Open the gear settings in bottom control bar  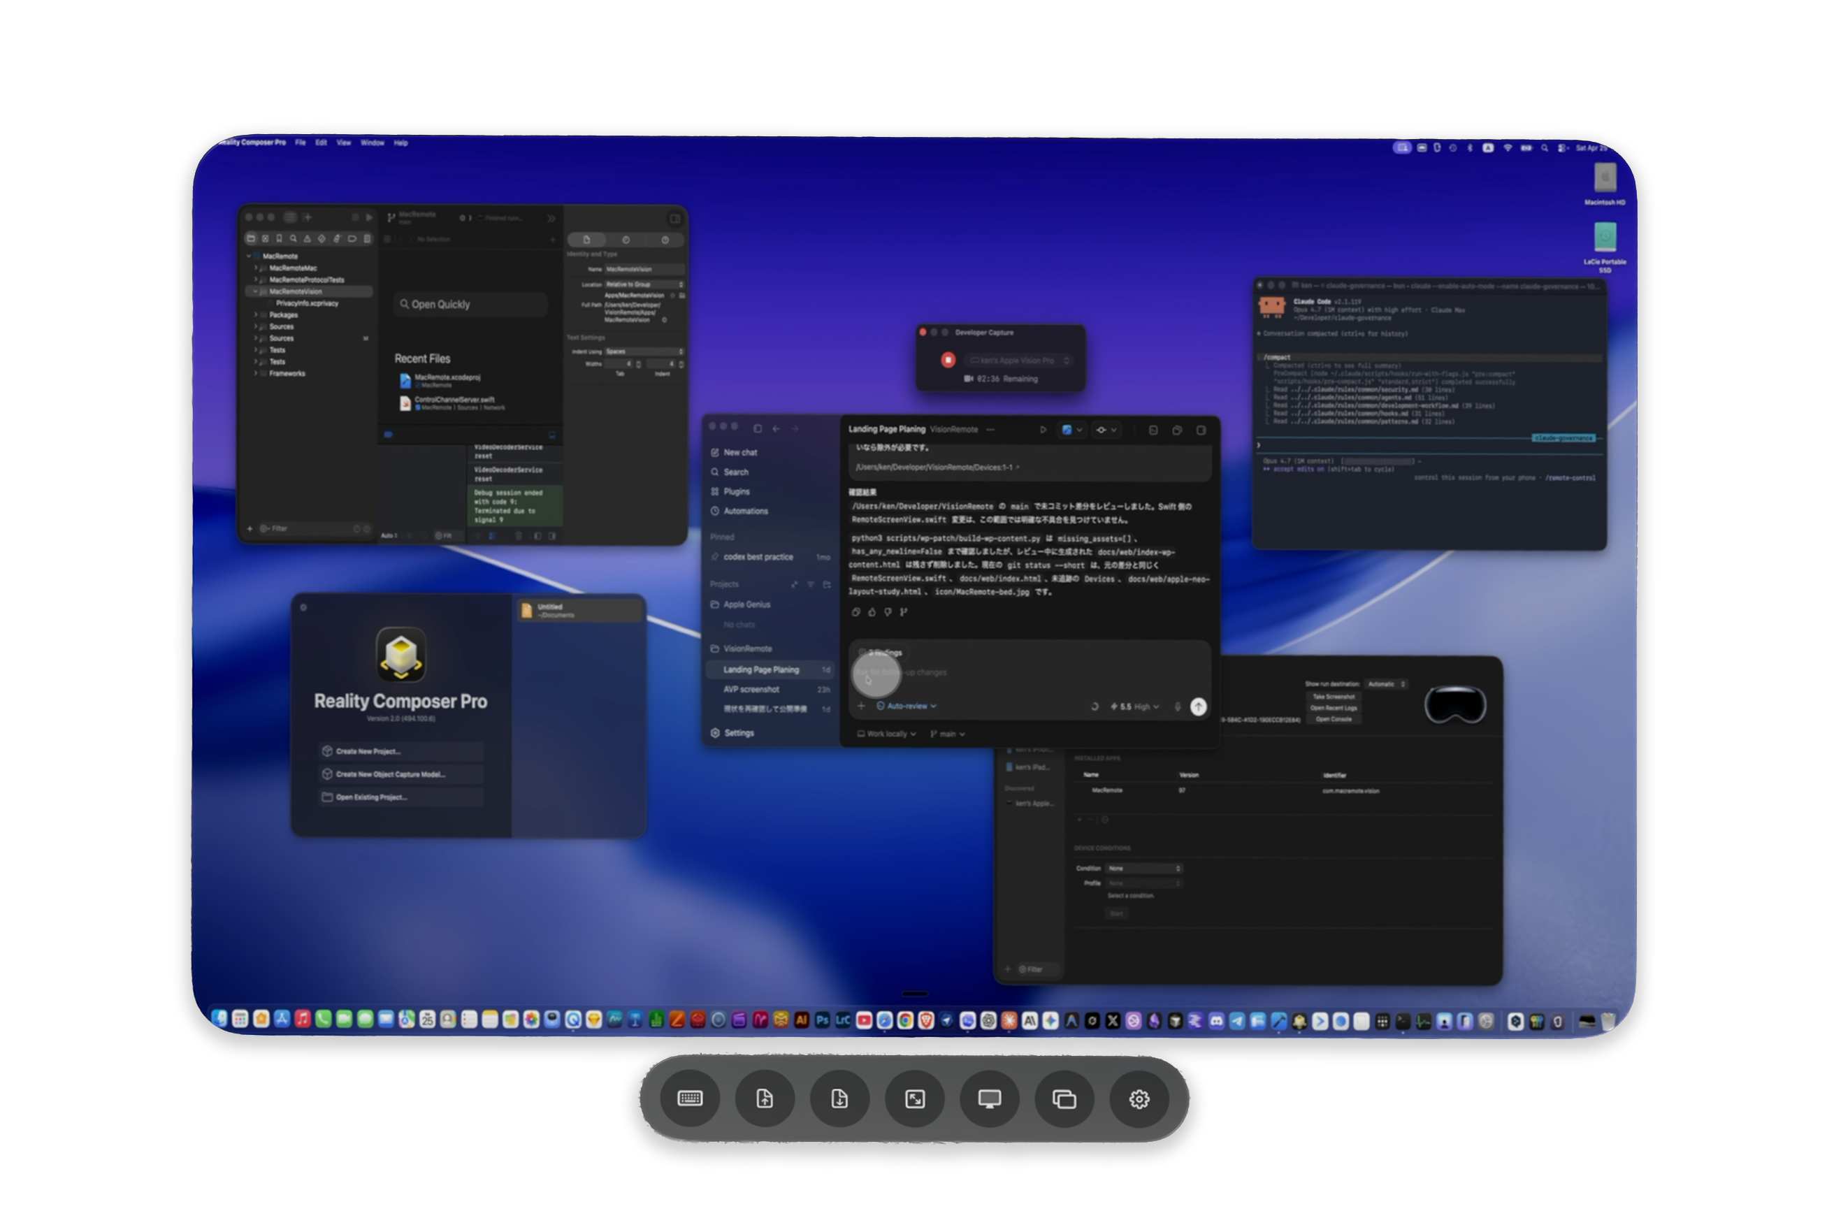[1139, 1099]
